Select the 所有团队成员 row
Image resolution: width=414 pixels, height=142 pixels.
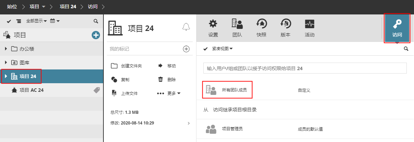[305, 90]
